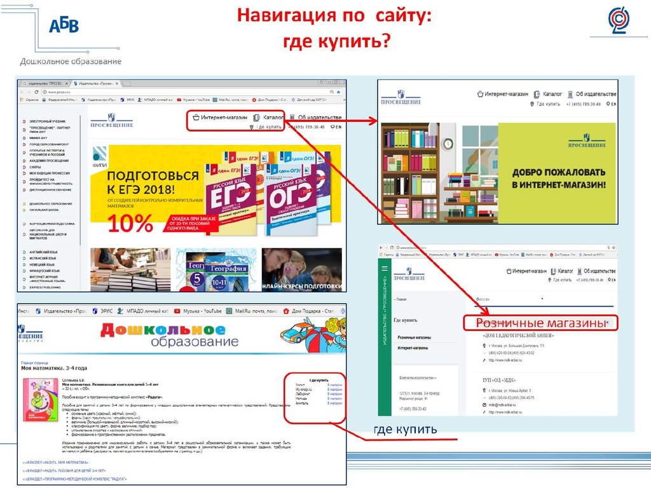Click ФИПИ logo on the ЕГЭ 2018 banner
The height and width of the screenshot is (488, 651).
pos(100,156)
